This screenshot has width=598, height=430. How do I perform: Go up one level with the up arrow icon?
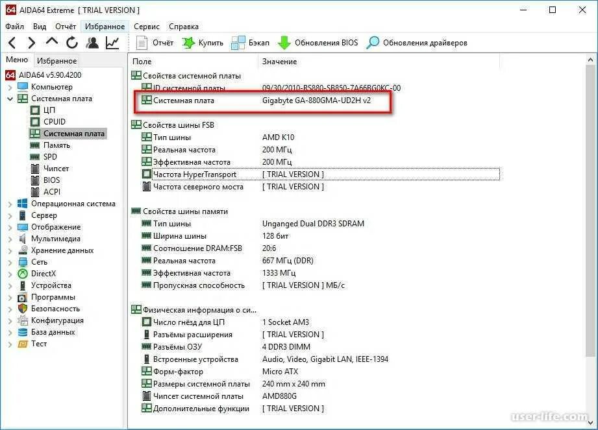click(52, 42)
